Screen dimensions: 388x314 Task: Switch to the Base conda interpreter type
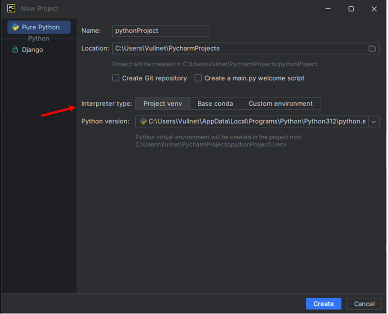pos(215,103)
